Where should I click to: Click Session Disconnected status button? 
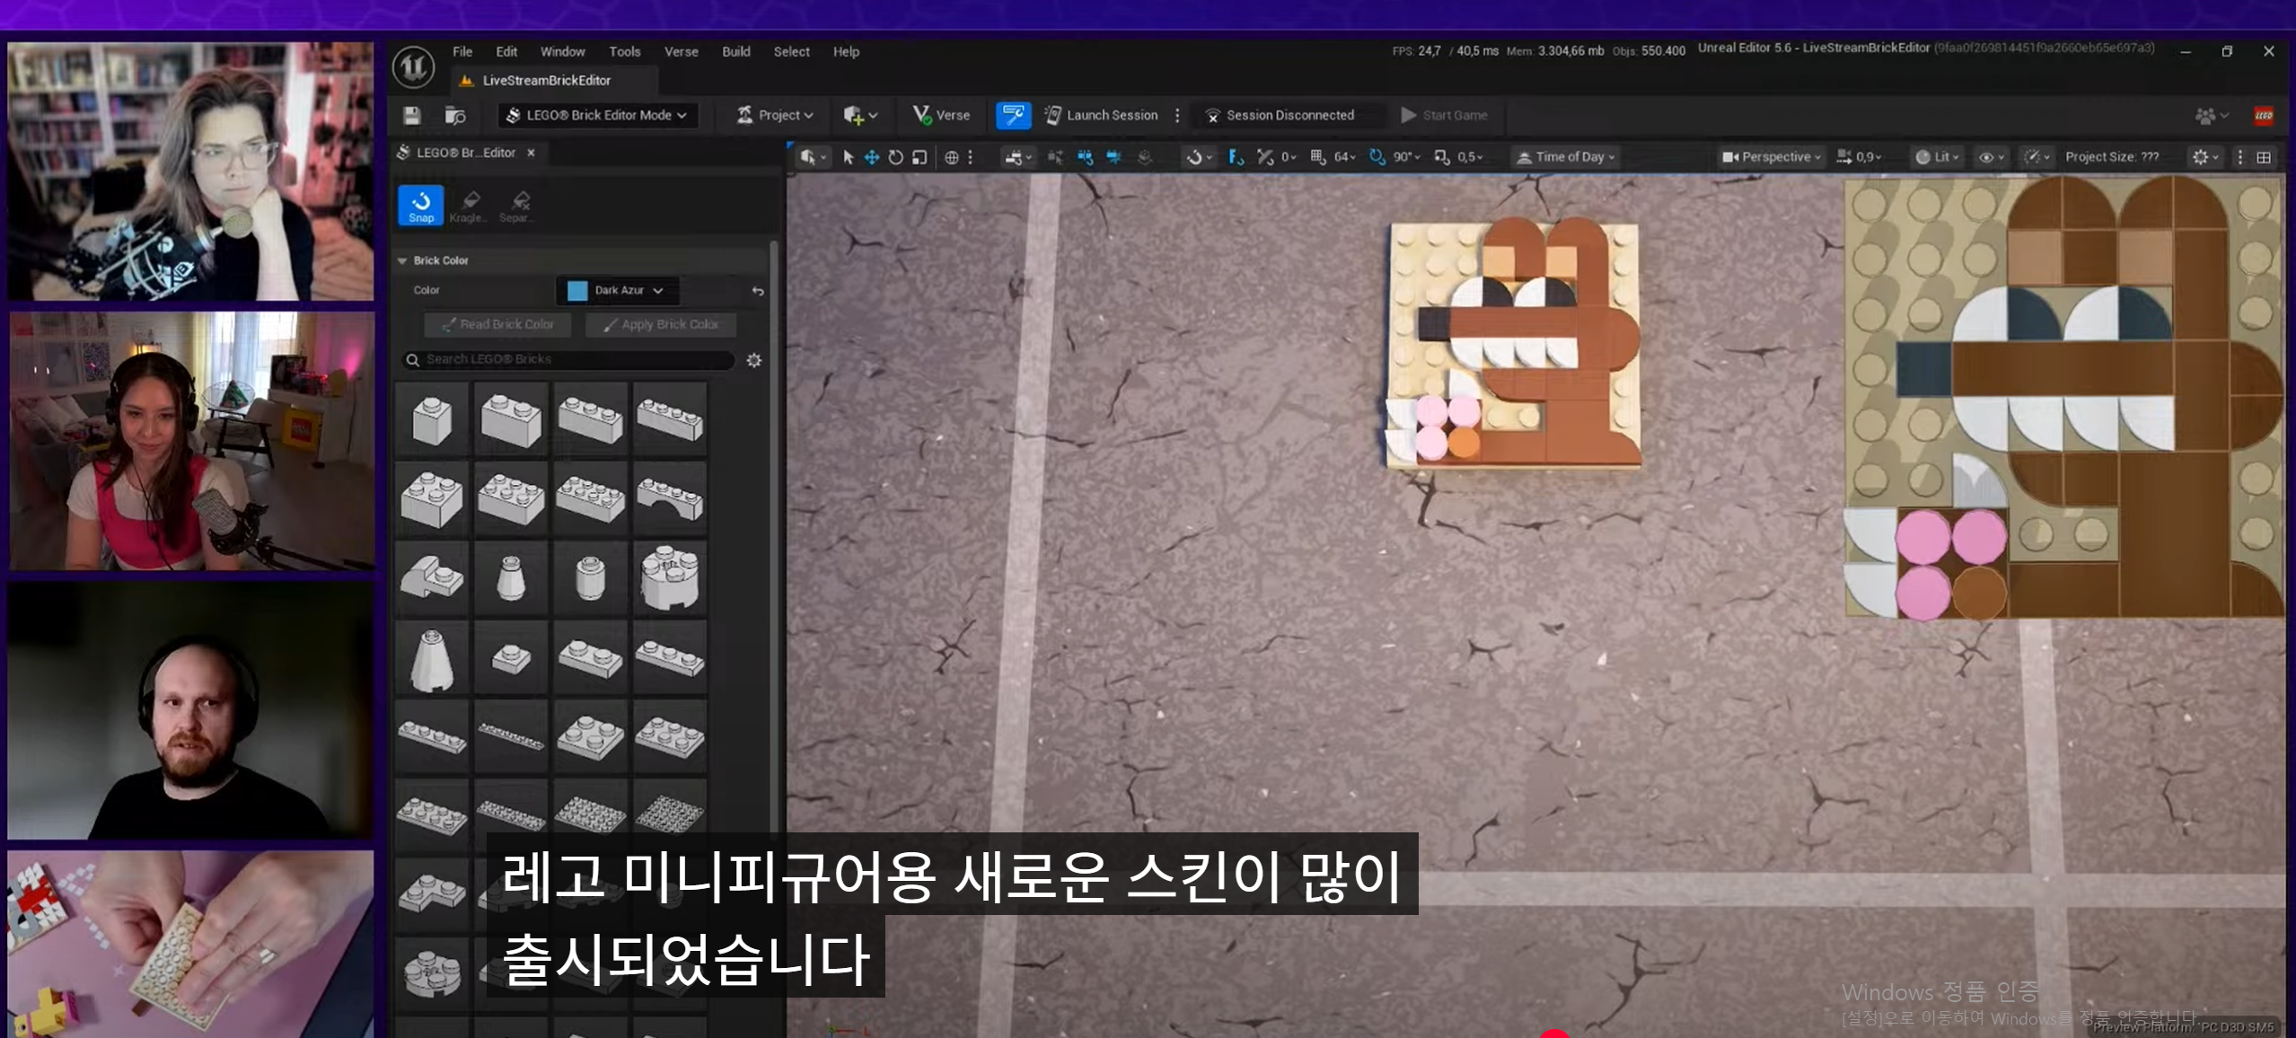1280,115
